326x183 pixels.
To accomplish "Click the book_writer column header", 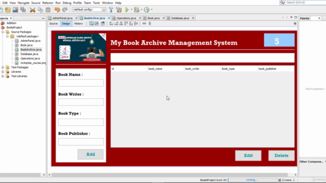I will pyautogui.click(x=202, y=69).
